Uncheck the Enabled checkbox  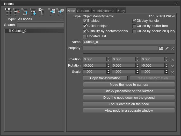[85, 21]
